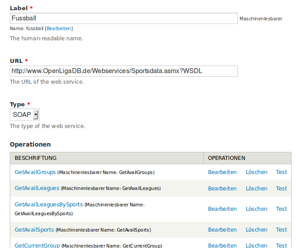
Task: Click the Label text field containing Fussball
Action: point(123,18)
